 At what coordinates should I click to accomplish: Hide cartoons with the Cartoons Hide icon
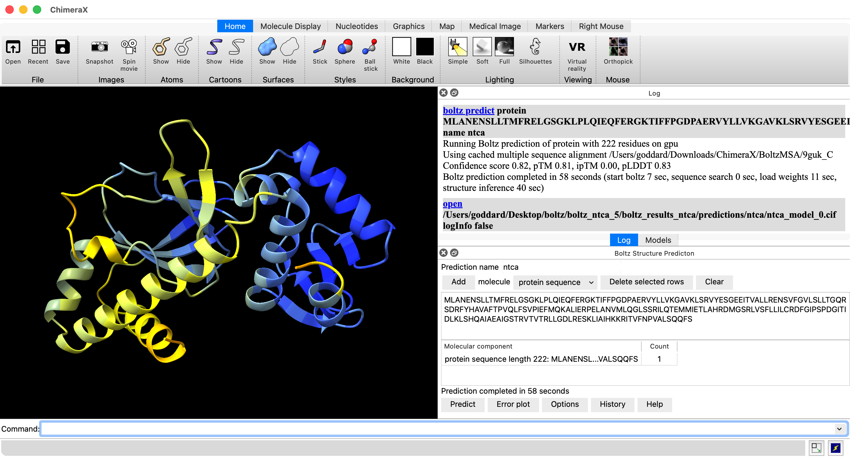[x=236, y=47]
